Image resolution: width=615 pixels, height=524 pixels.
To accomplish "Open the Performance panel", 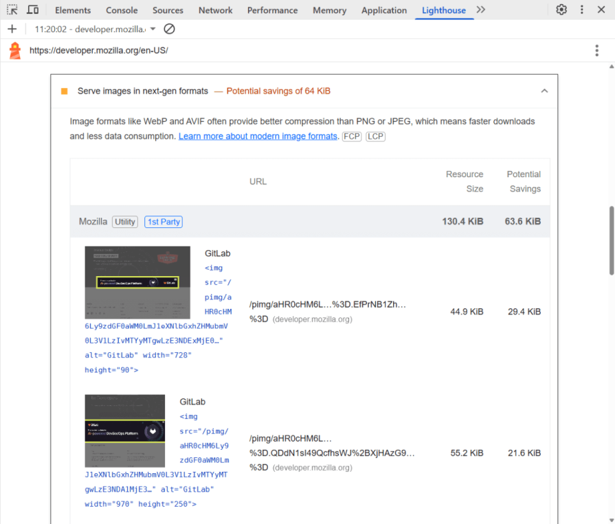I will [x=272, y=10].
